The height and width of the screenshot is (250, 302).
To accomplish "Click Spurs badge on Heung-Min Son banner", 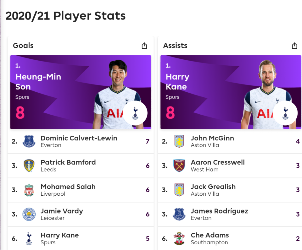I will coord(135,113).
